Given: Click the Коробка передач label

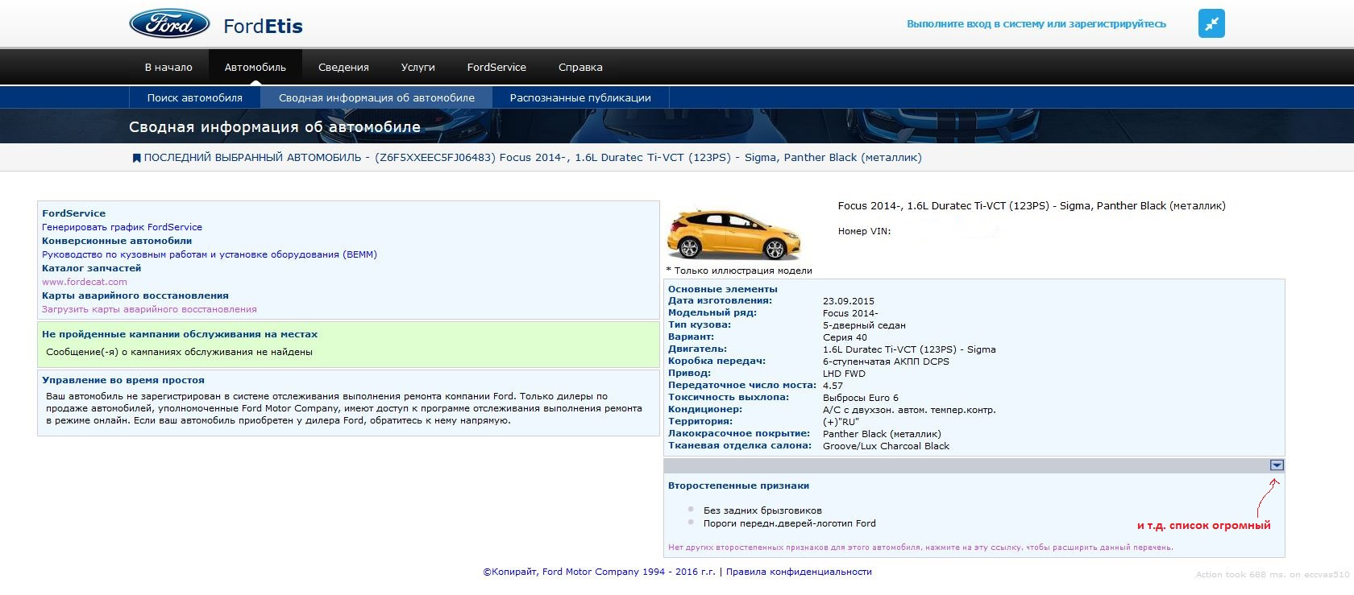Looking at the screenshot, I should 716,362.
